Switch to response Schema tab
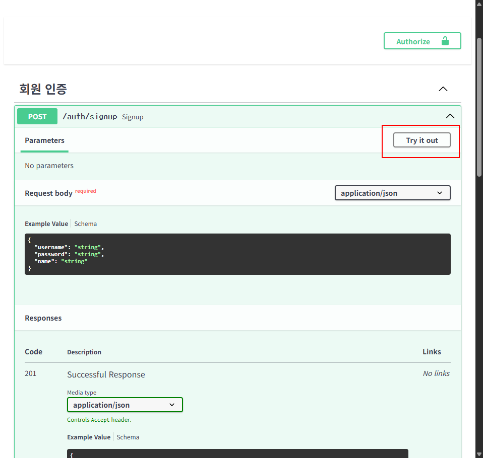Image resolution: width=483 pixels, height=458 pixels. 128,437
